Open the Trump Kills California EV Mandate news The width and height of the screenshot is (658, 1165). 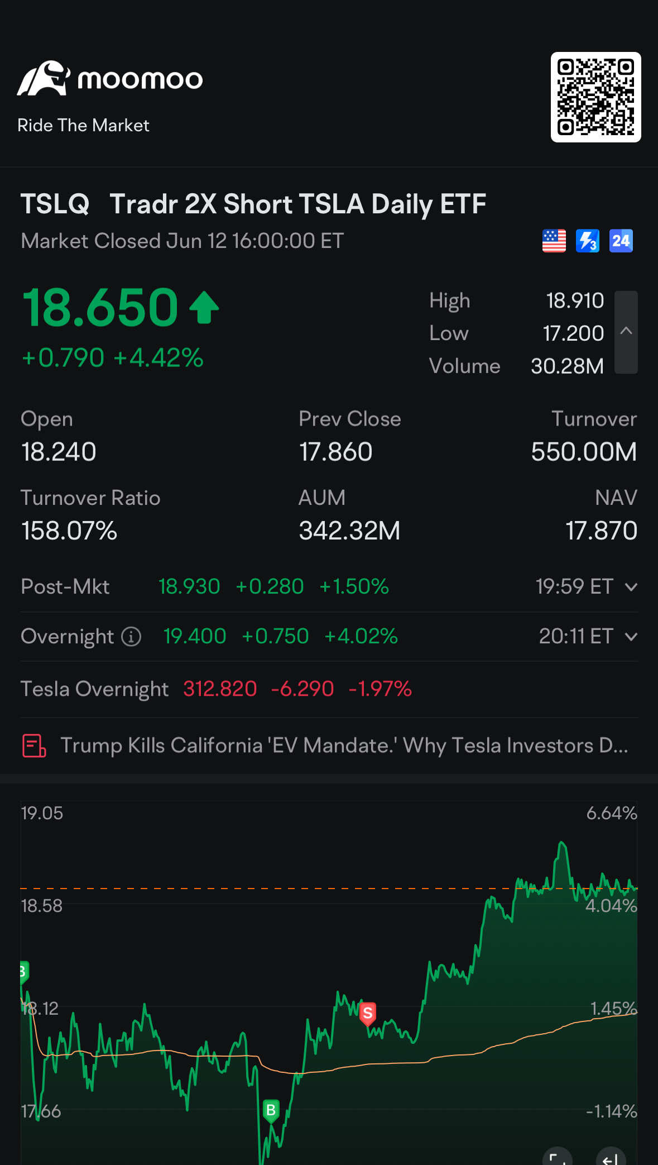(344, 746)
